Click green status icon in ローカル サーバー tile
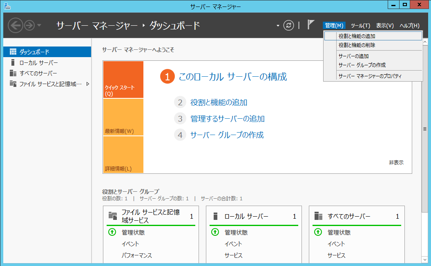This screenshot has width=431, height=266. pyautogui.click(x=215, y=232)
